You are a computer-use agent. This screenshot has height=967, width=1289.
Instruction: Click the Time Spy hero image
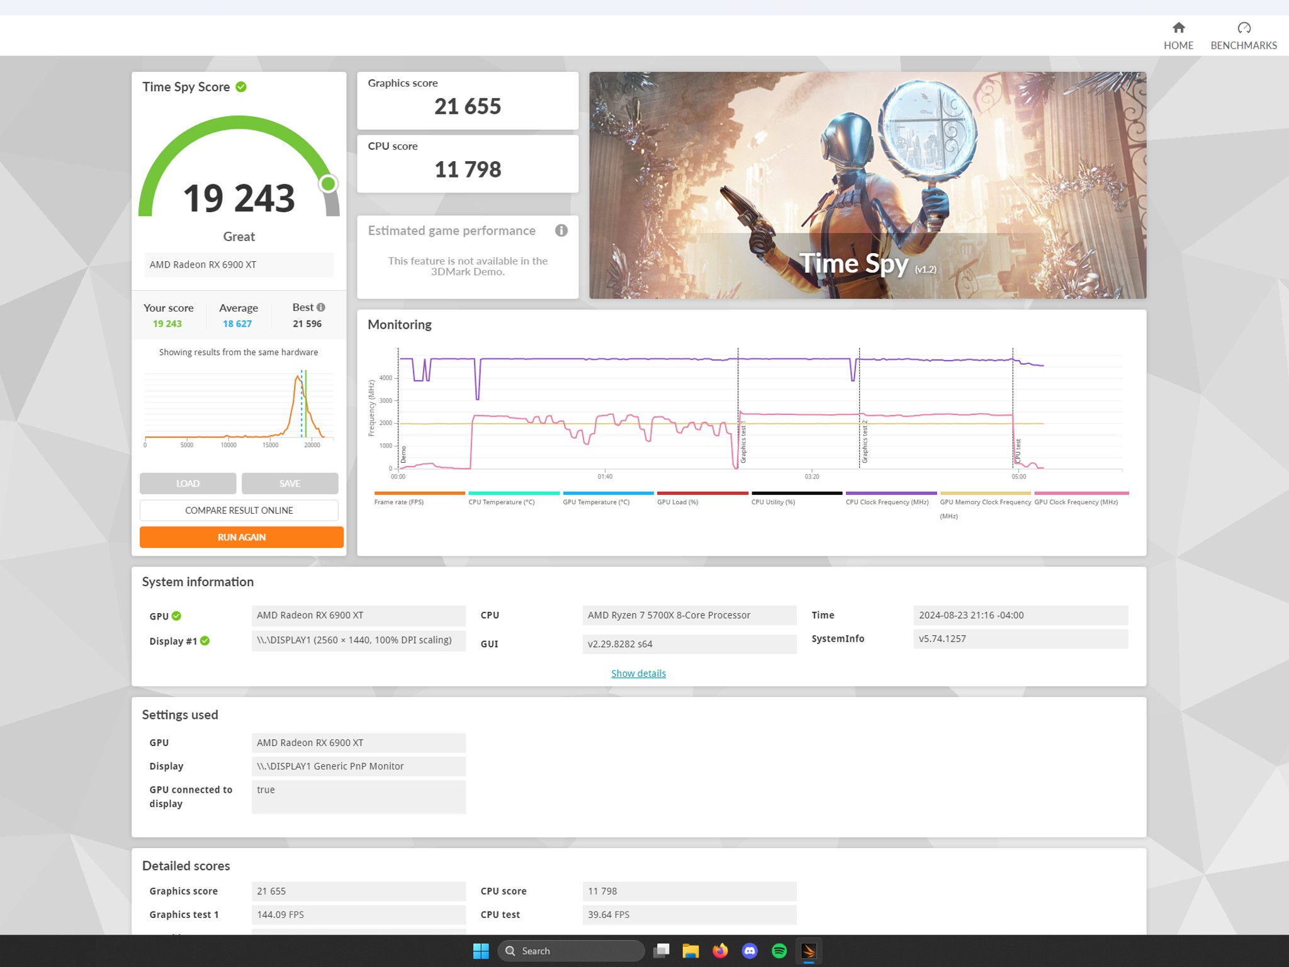coord(867,185)
